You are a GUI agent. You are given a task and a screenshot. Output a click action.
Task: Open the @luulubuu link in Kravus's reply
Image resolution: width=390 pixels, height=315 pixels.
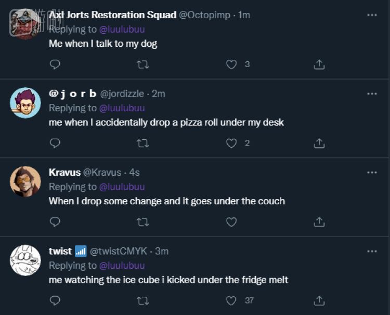[122, 187]
